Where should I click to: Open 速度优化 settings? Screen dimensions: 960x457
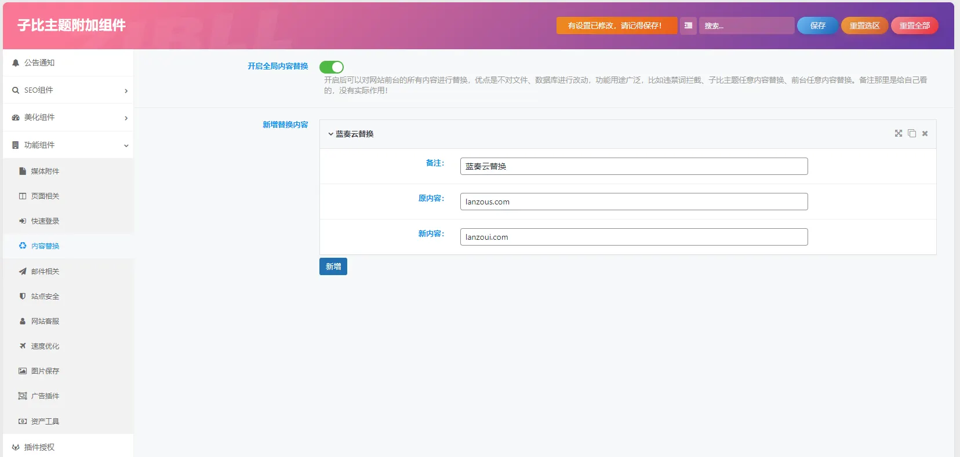tap(68, 346)
